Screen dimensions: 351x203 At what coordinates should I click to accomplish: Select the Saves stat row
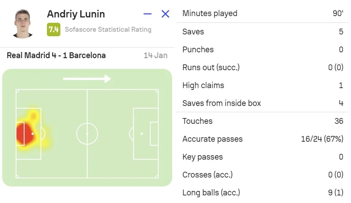tap(262, 32)
